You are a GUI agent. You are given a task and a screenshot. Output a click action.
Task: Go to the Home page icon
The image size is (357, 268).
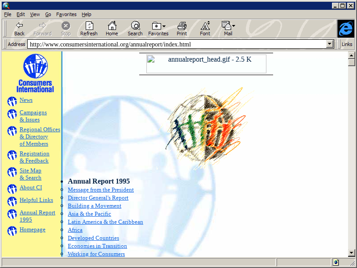[x=112, y=29]
